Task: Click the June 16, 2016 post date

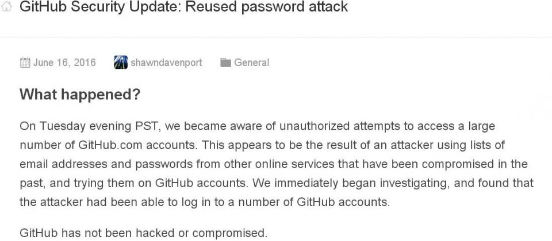Action: point(64,63)
